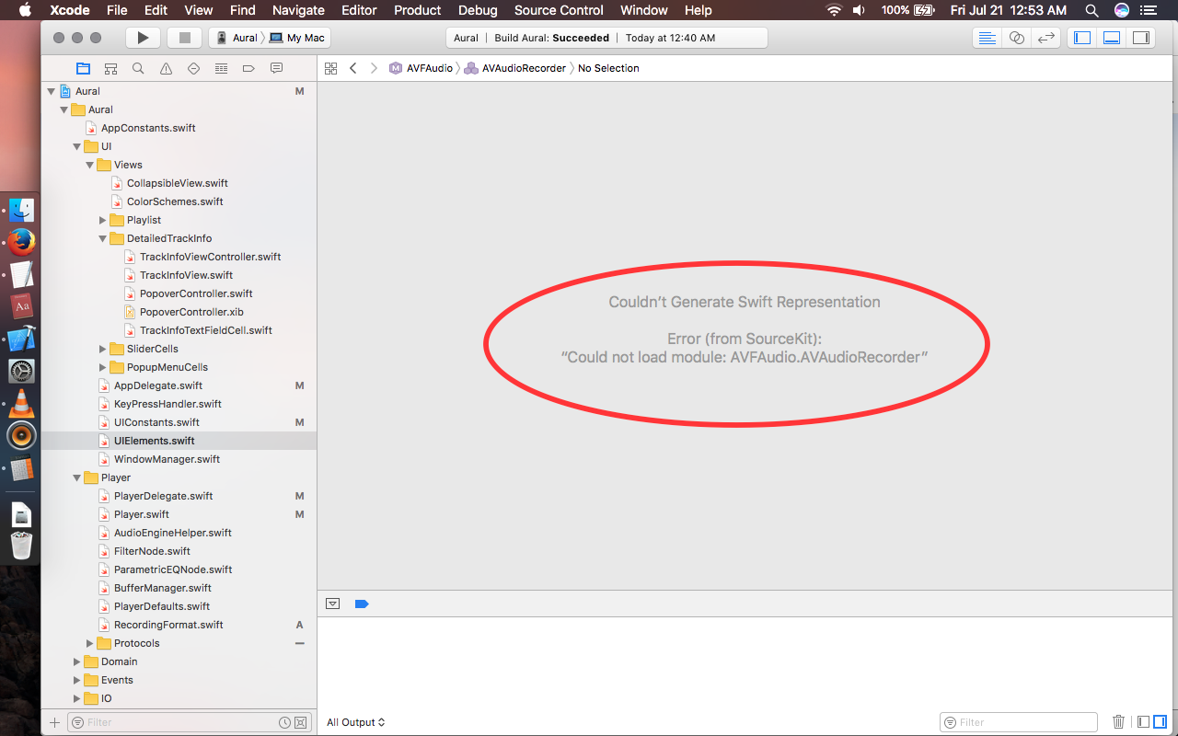The height and width of the screenshot is (736, 1178).
Task: Stop the running build with the Stop button
Action: pyautogui.click(x=184, y=38)
